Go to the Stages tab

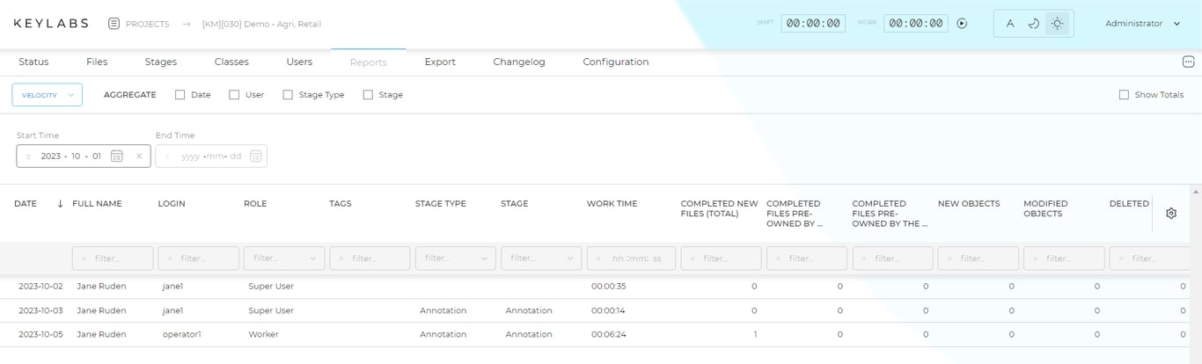coord(161,62)
